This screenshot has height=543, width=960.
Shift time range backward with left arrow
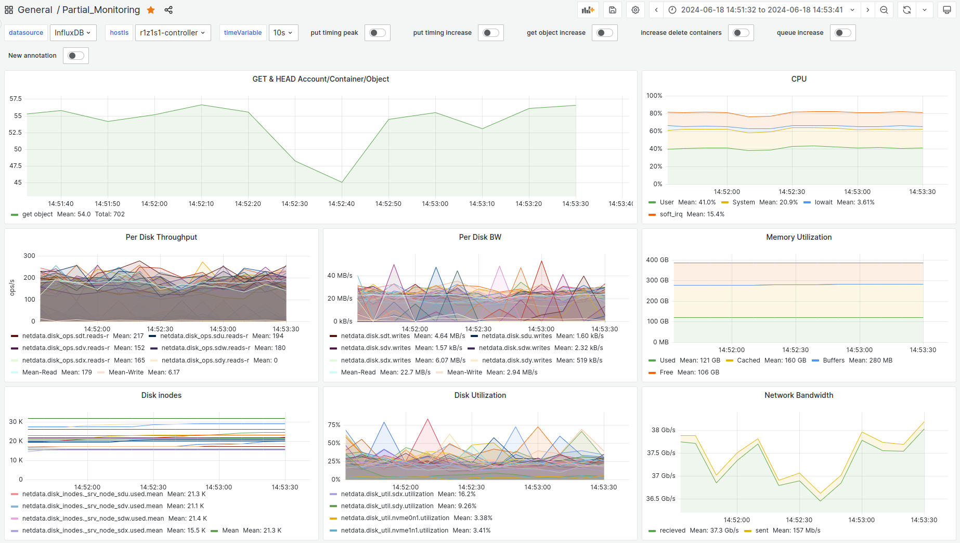(656, 10)
